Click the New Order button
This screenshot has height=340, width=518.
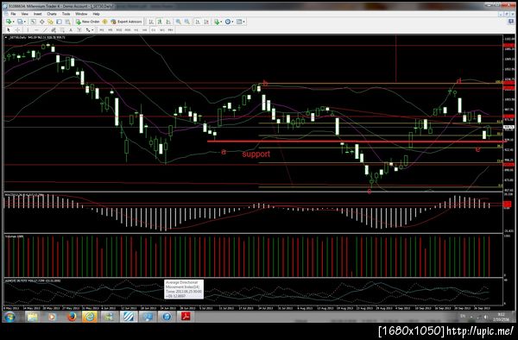coord(87,22)
